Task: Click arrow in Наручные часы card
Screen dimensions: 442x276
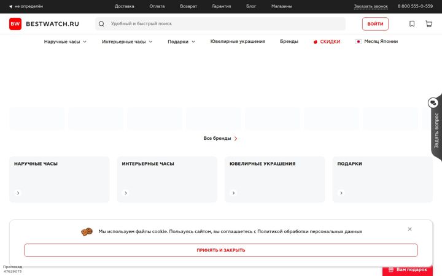Action: 18,193
